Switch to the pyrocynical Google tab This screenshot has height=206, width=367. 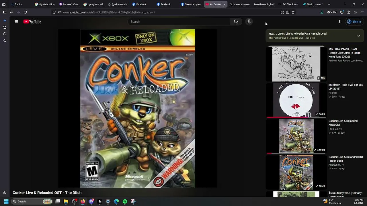[93, 4]
